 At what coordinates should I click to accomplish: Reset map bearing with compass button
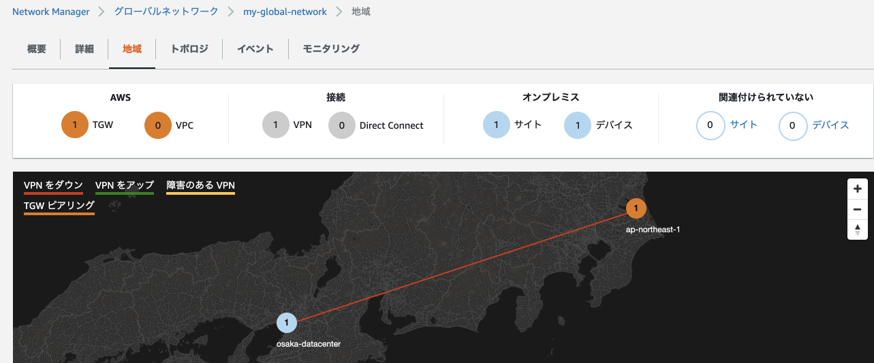[858, 230]
